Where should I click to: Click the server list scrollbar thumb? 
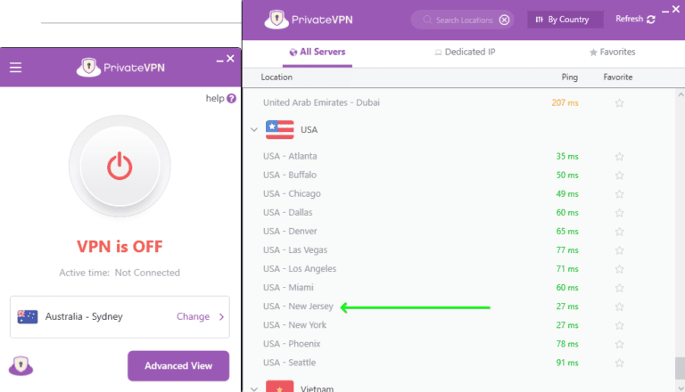pyautogui.click(x=680, y=367)
